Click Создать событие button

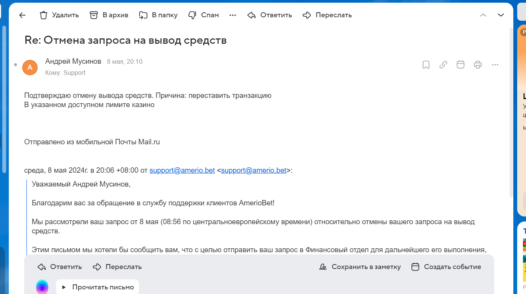pyautogui.click(x=446, y=267)
